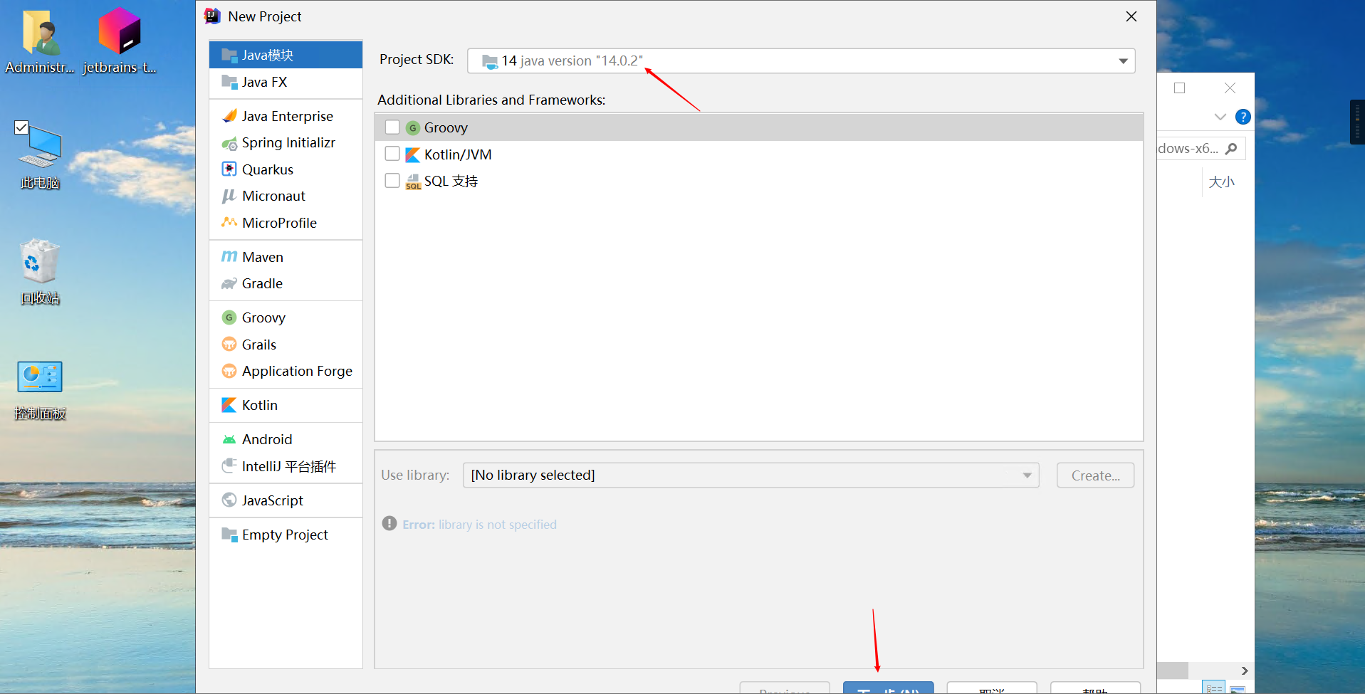Screen dimensions: 1365x694
Task: Select MicroProfile in the sidebar
Action: pos(286,223)
